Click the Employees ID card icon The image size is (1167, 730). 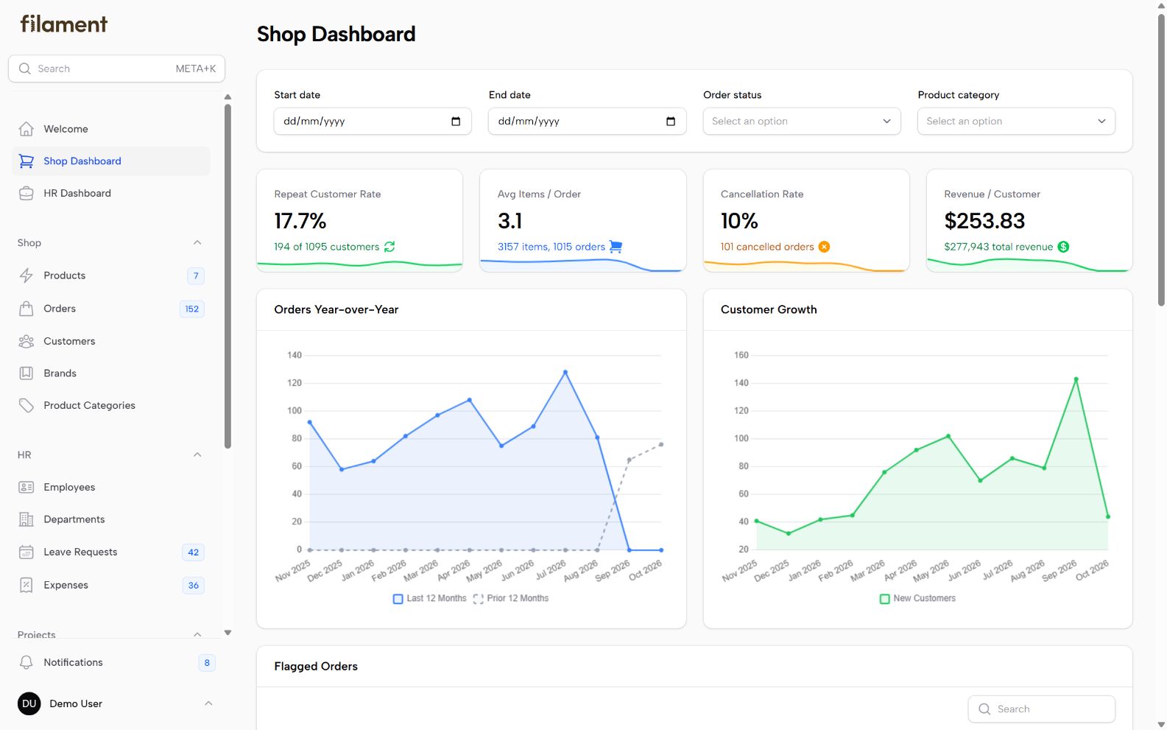(x=27, y=487)
